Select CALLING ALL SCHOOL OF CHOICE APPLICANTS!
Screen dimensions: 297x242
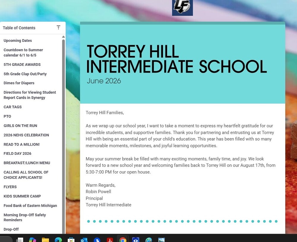click(x=26, y=175)
